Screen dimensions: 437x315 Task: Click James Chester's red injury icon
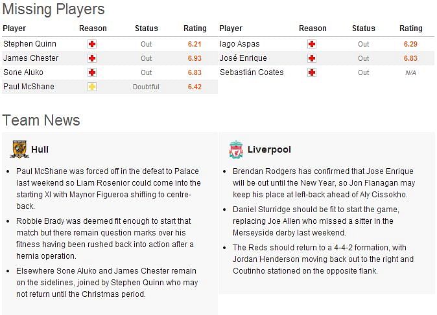(92, 58)
